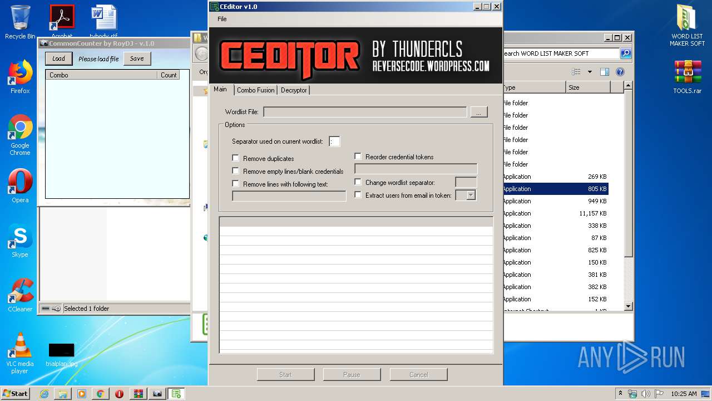Select the CCleaner desktop icon
Screen dimensions: 712x401
[x=20, y=295]
